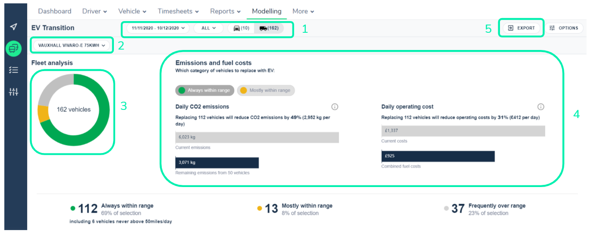
Task: Open the Vauxhall Vivaro-E 75kWh model dropdown
Action: tap(72, 45)
